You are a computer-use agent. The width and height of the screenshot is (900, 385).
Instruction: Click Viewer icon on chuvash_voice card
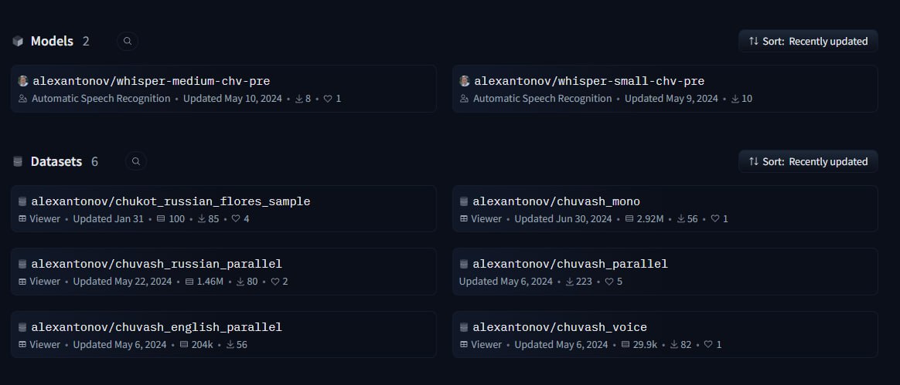(464, 345)
